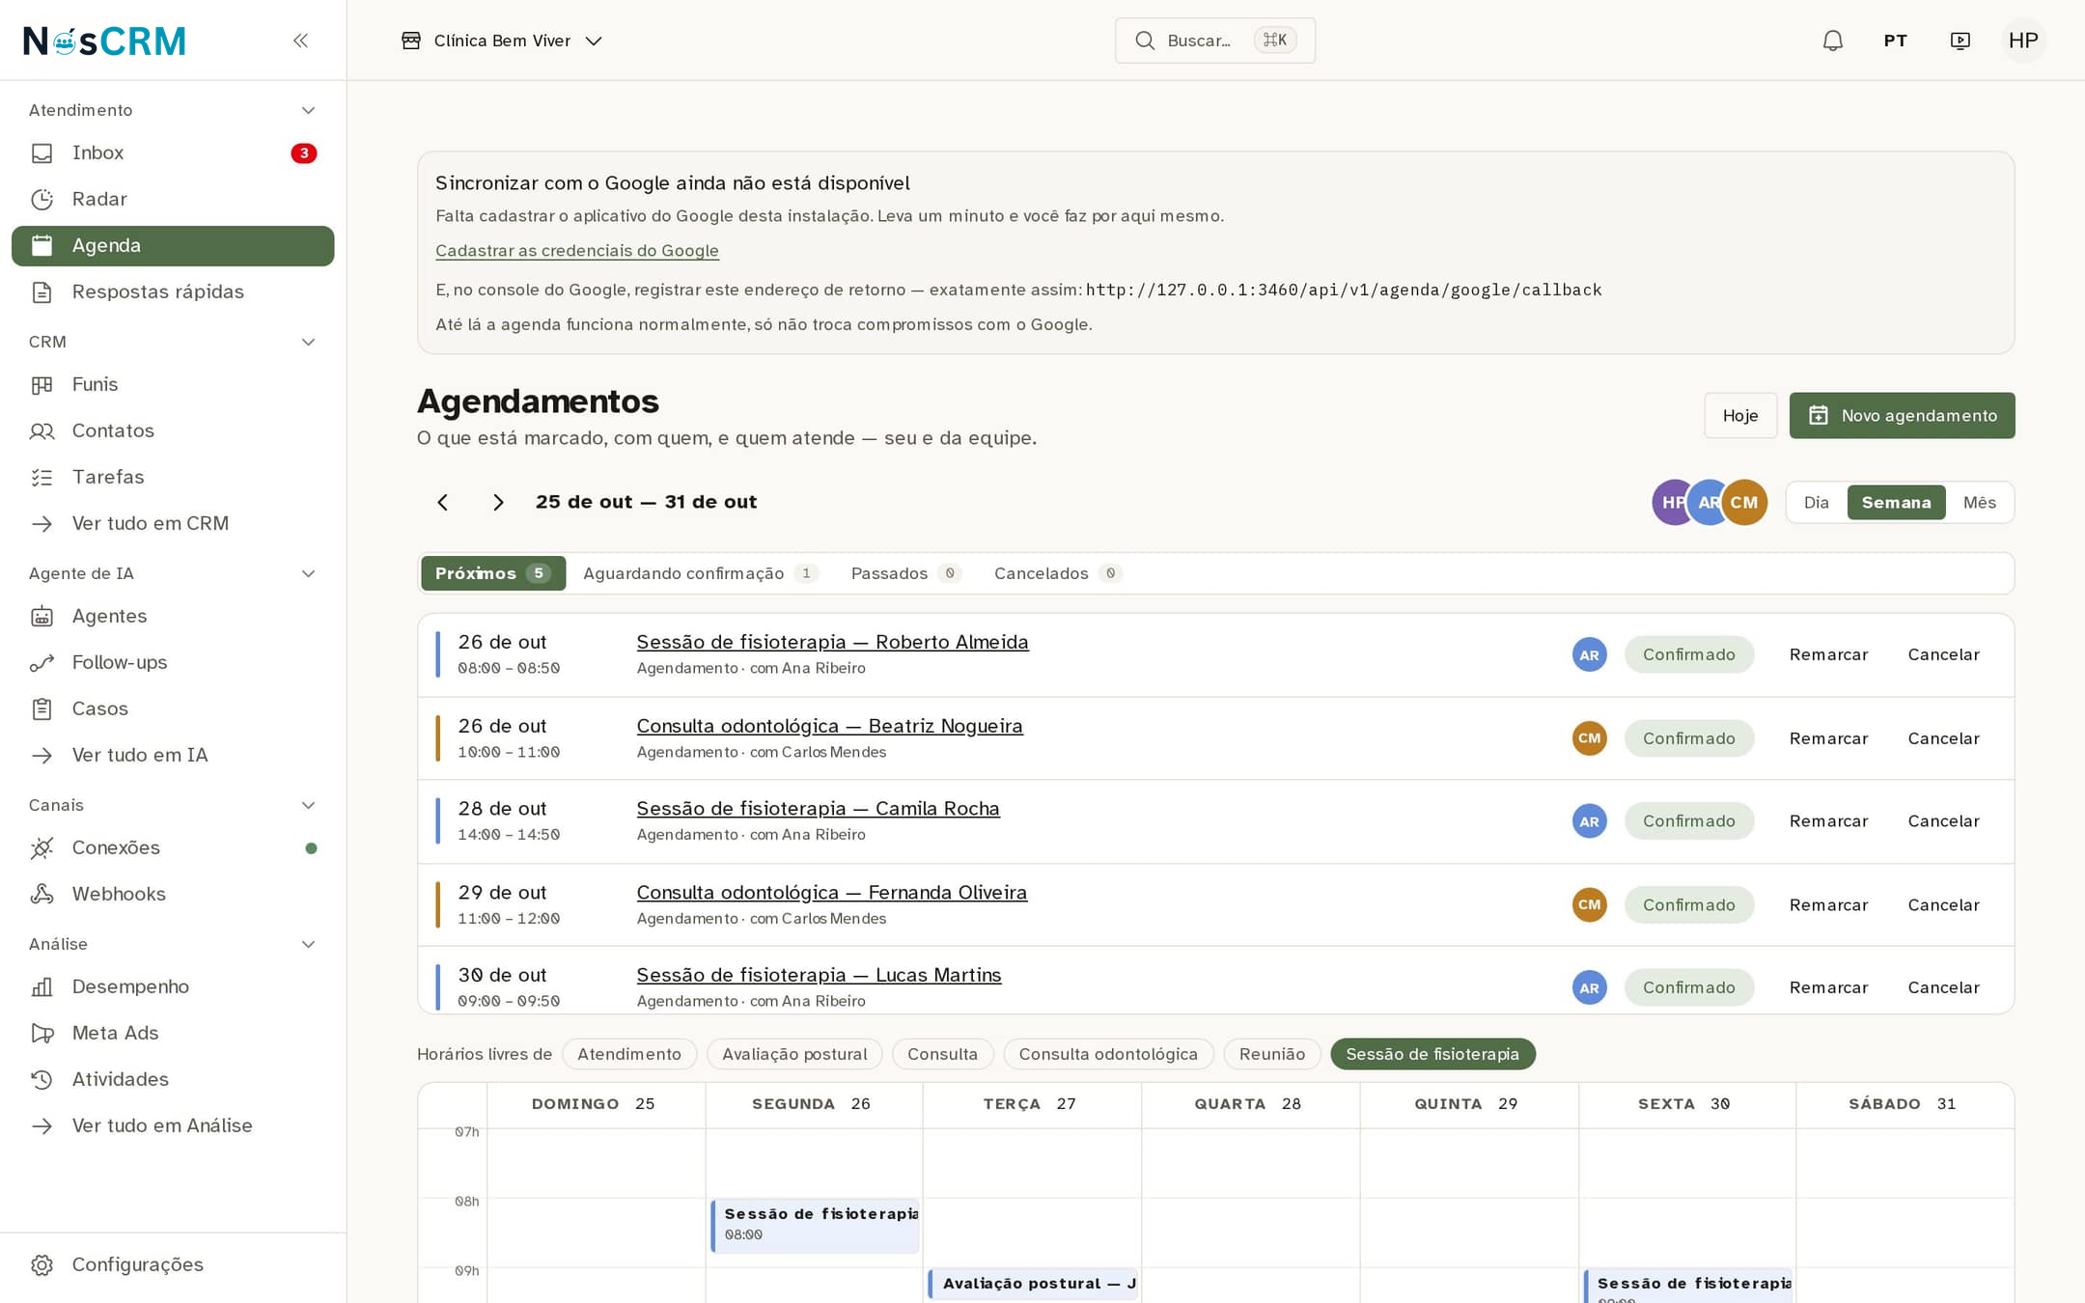Open Cadastrar as credenciais do Google link
The image size is (2085, 1303).
pos(577,250)
